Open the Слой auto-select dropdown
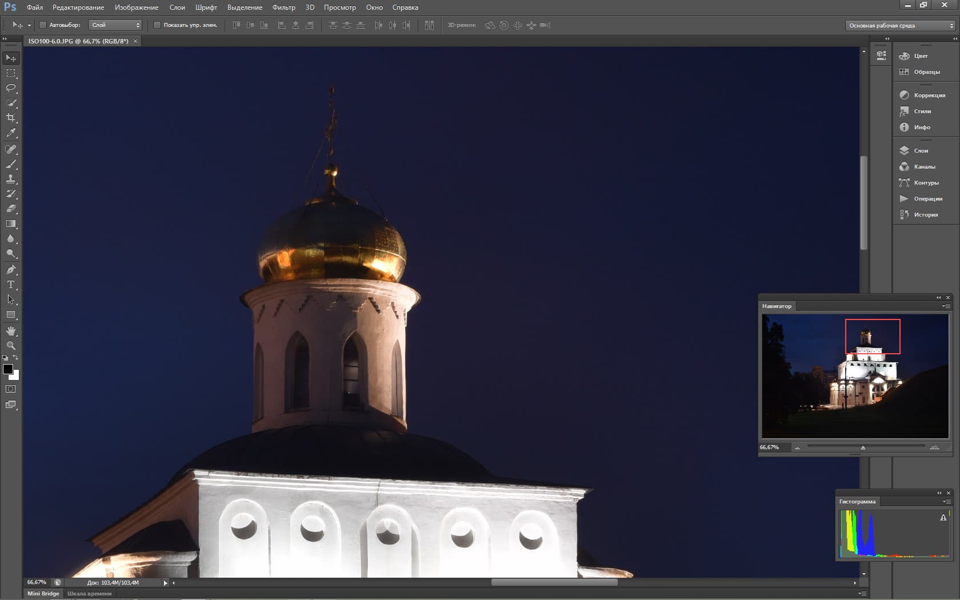 [115, 25]
